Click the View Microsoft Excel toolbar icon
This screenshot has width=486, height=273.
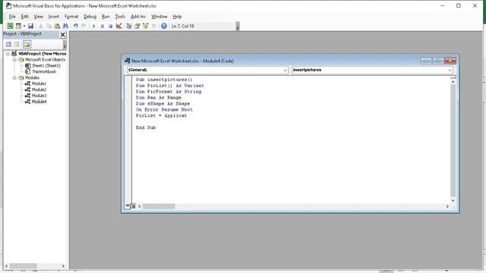click(x=10, y=26)
